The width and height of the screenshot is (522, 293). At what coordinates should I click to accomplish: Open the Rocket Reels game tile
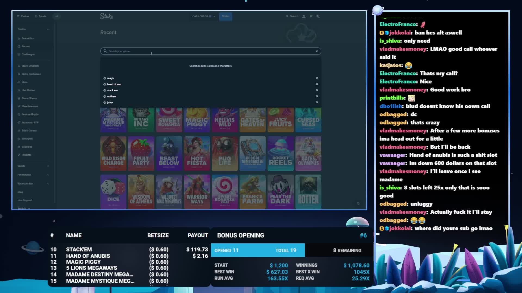pyautogui.click(x=281, y=154)
